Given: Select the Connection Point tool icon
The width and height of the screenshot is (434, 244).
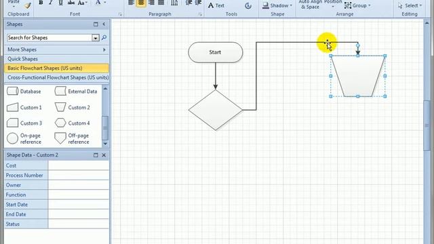Looking at the screenshot, I should (248, 5).
